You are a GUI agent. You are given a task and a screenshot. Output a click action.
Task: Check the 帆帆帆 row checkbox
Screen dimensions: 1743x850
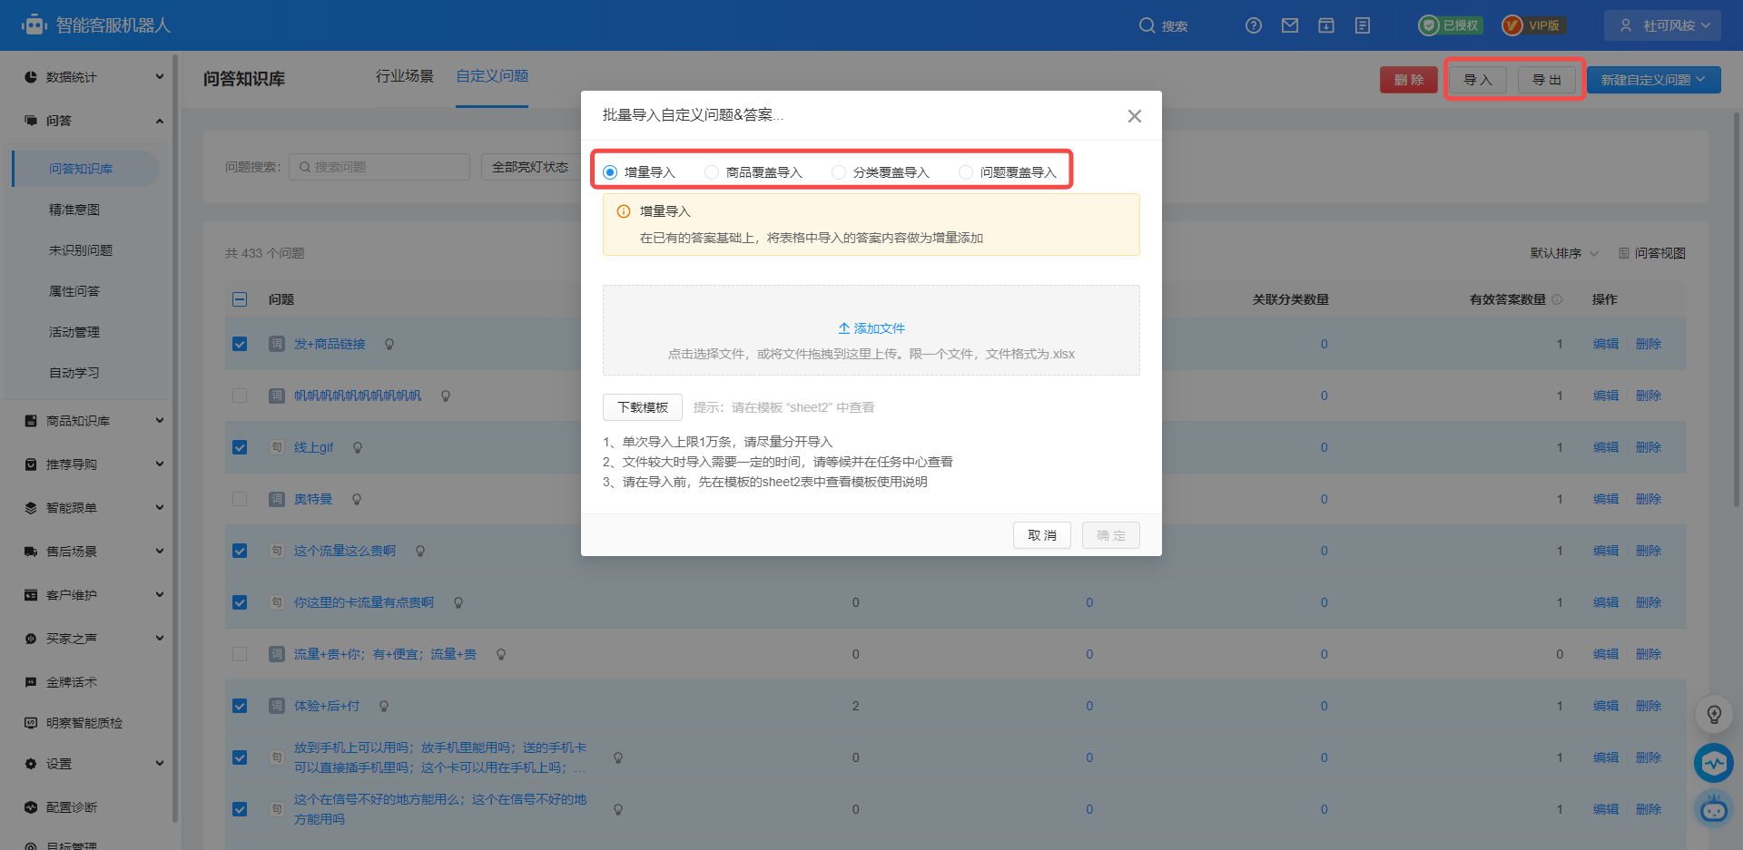point(240,396)
